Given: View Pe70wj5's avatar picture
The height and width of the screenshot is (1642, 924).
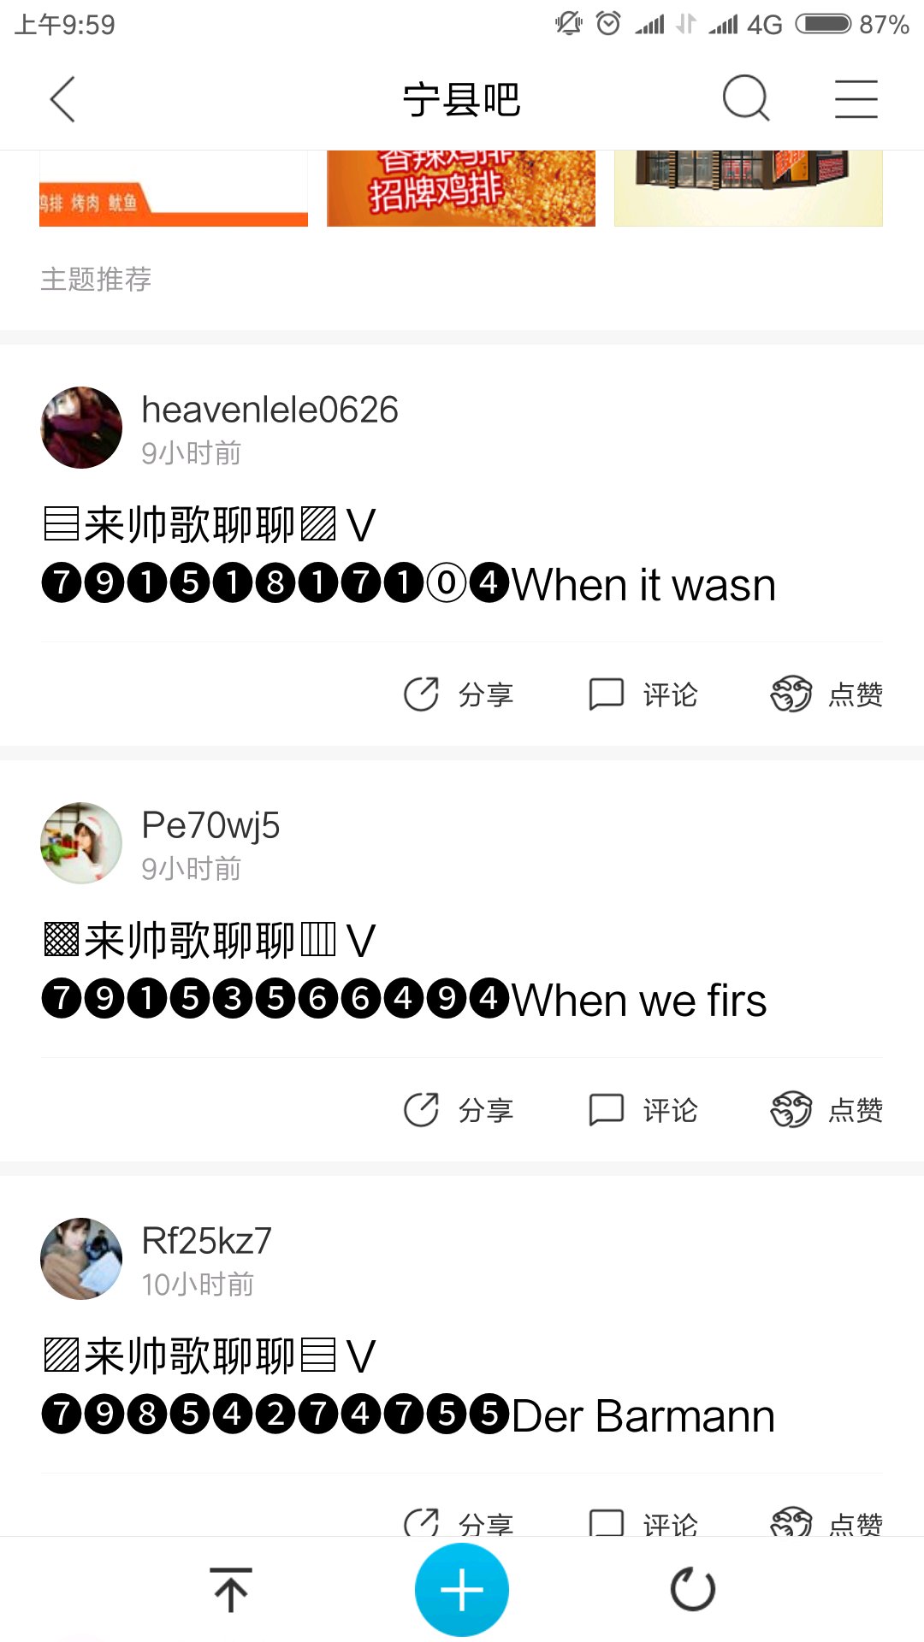Looking at the screenshot, I should point(81,843).
